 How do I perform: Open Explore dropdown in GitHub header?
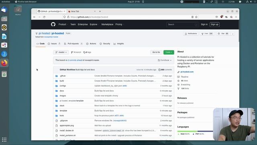(94, 24)
